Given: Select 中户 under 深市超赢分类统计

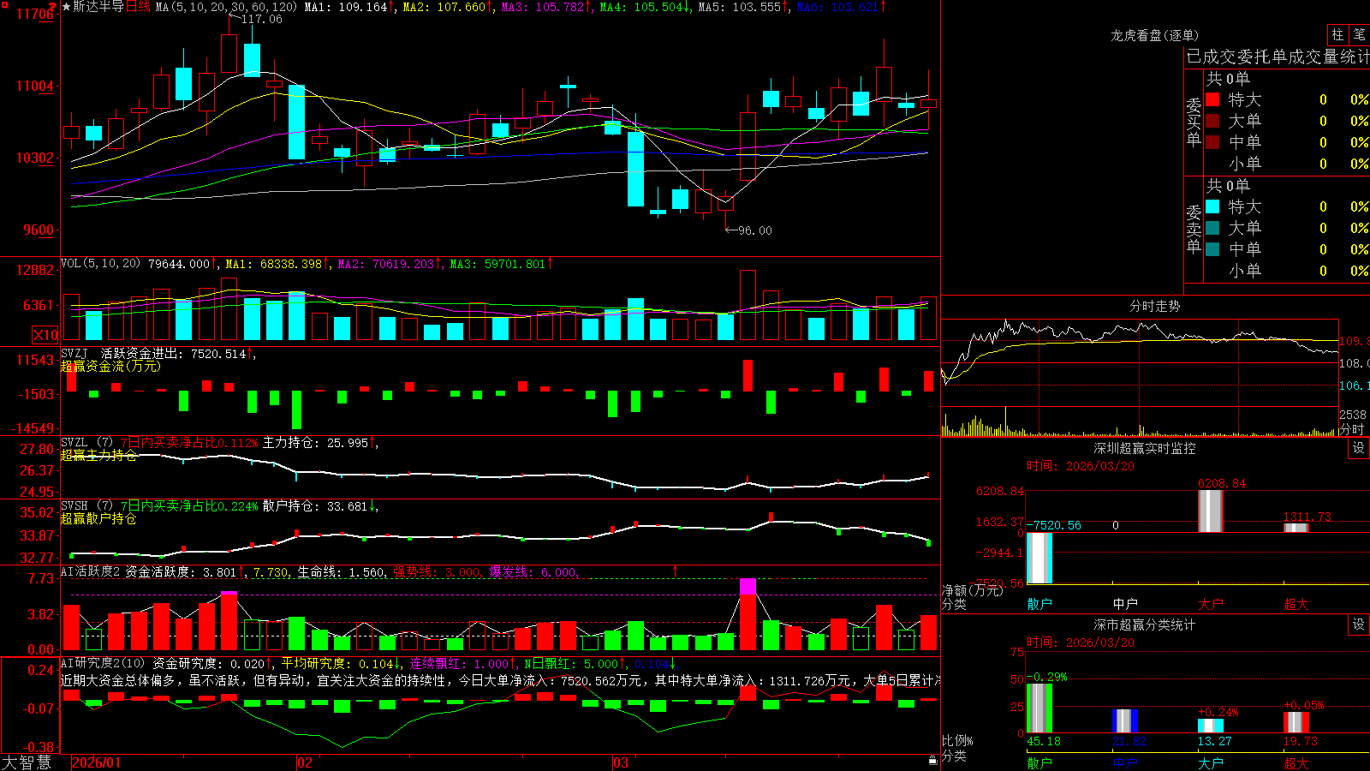Looking at the screenshot, I should [x=1125, y=762].
